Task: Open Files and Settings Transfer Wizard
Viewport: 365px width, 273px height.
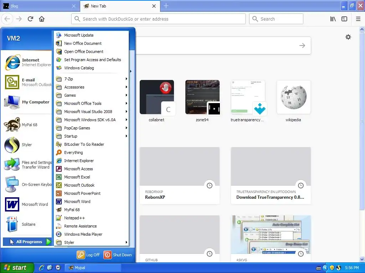Action: (27, 165)
